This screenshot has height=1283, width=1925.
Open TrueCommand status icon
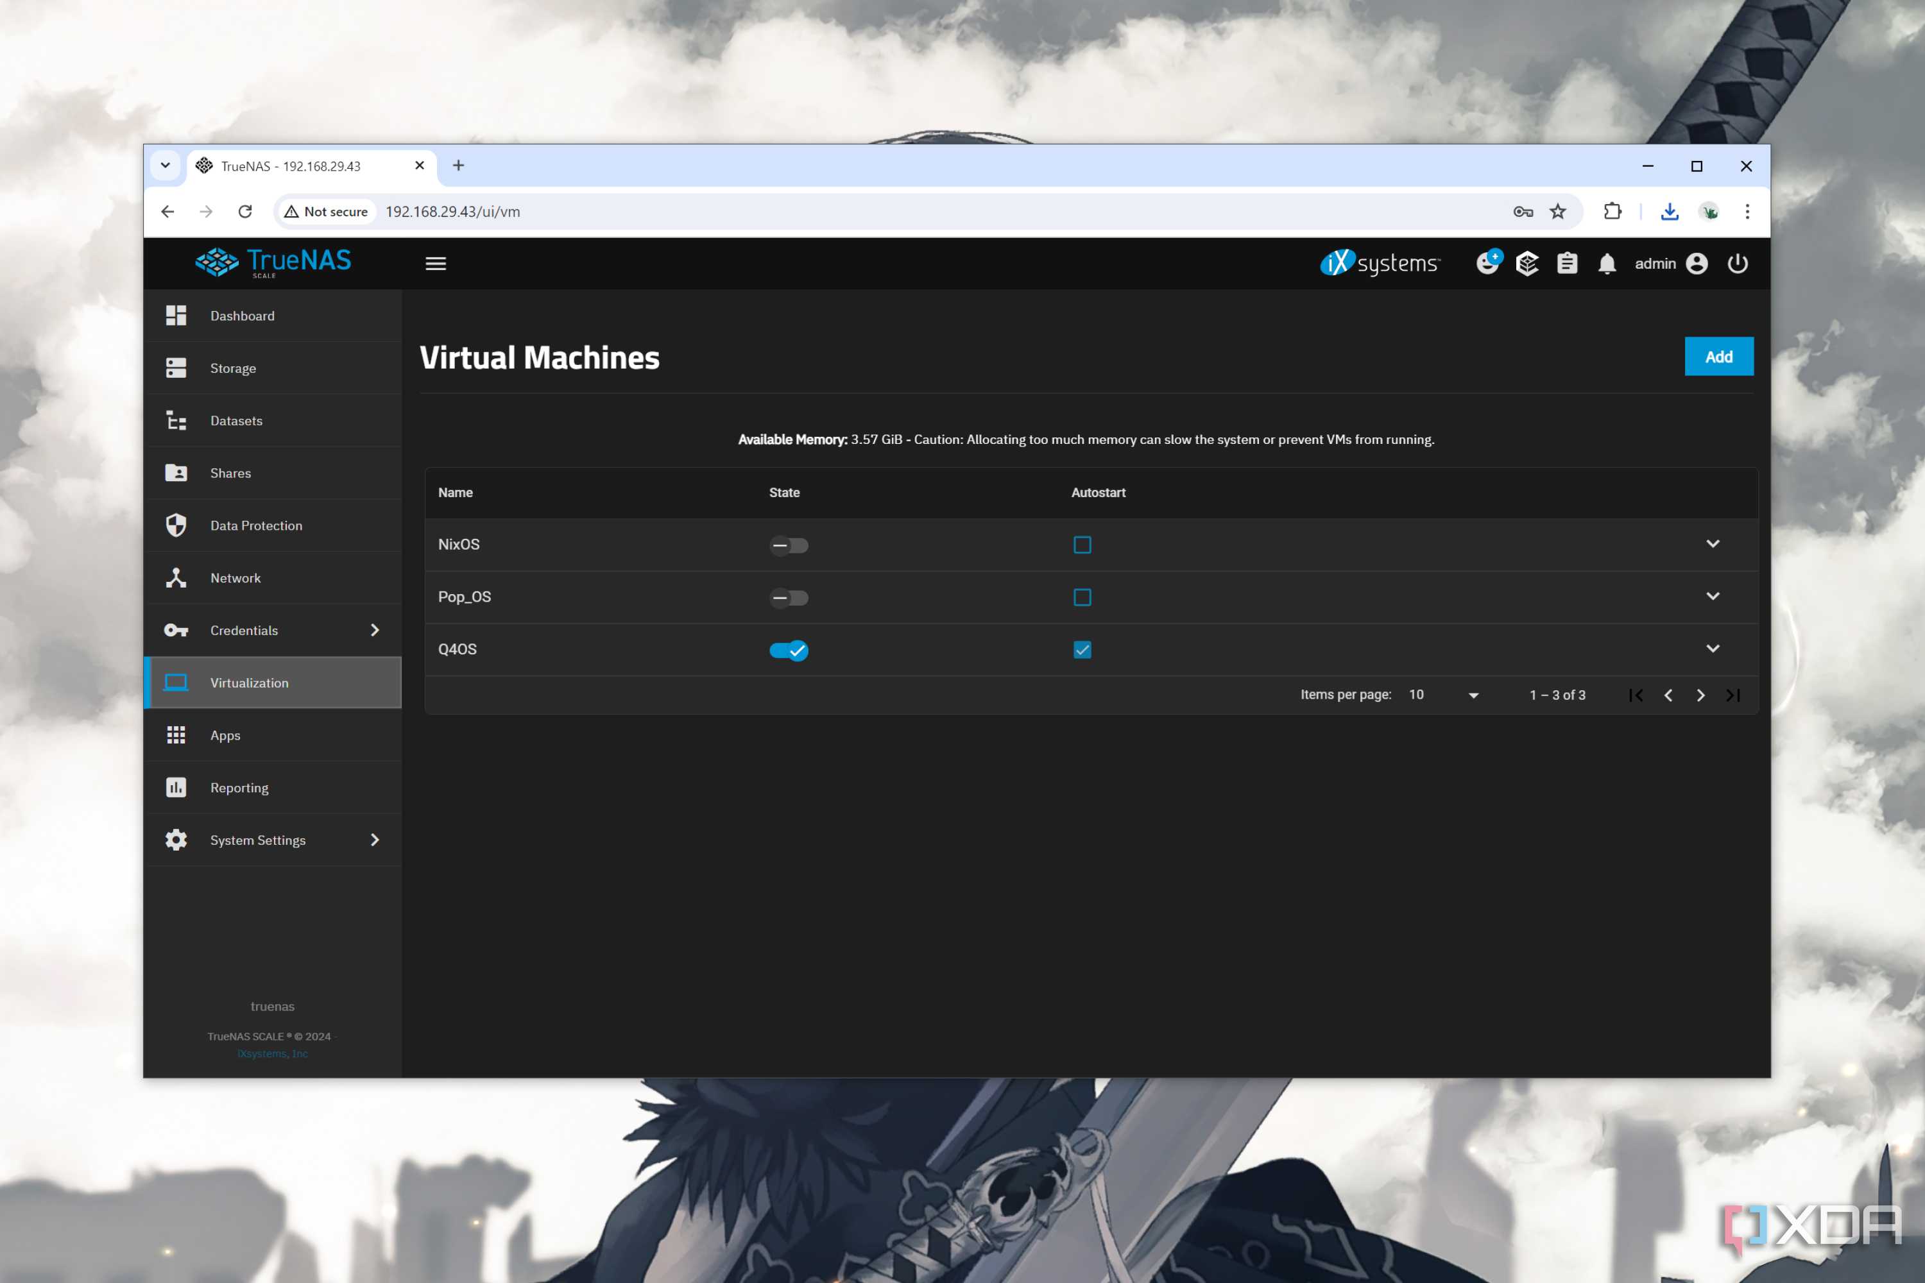click(x=1527, y=264)
